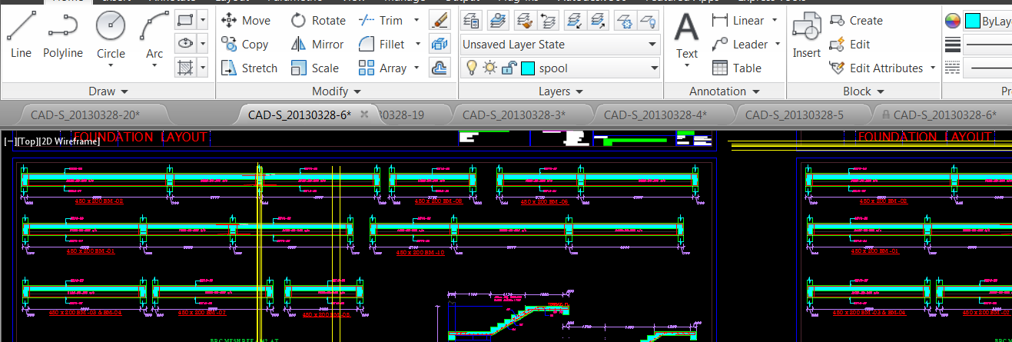
Task: Expand the Draw panel title
Action: pos(108,91)
